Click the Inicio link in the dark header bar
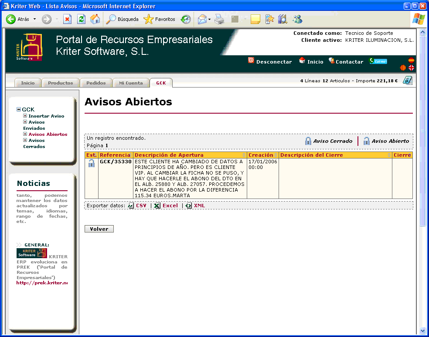Screen dimensions: 429x337 tap(315, 62)
